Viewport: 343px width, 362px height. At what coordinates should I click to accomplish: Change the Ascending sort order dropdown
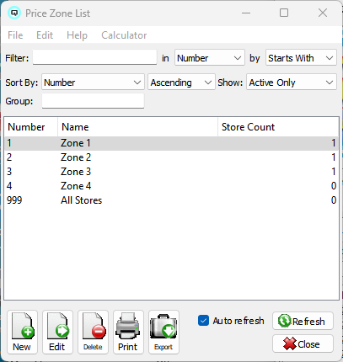[x=181, y=83]
